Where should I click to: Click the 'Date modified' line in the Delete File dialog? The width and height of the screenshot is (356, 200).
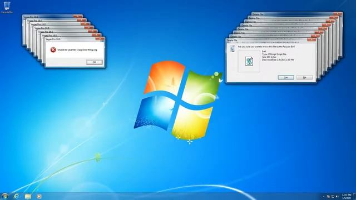pos(278,60)
